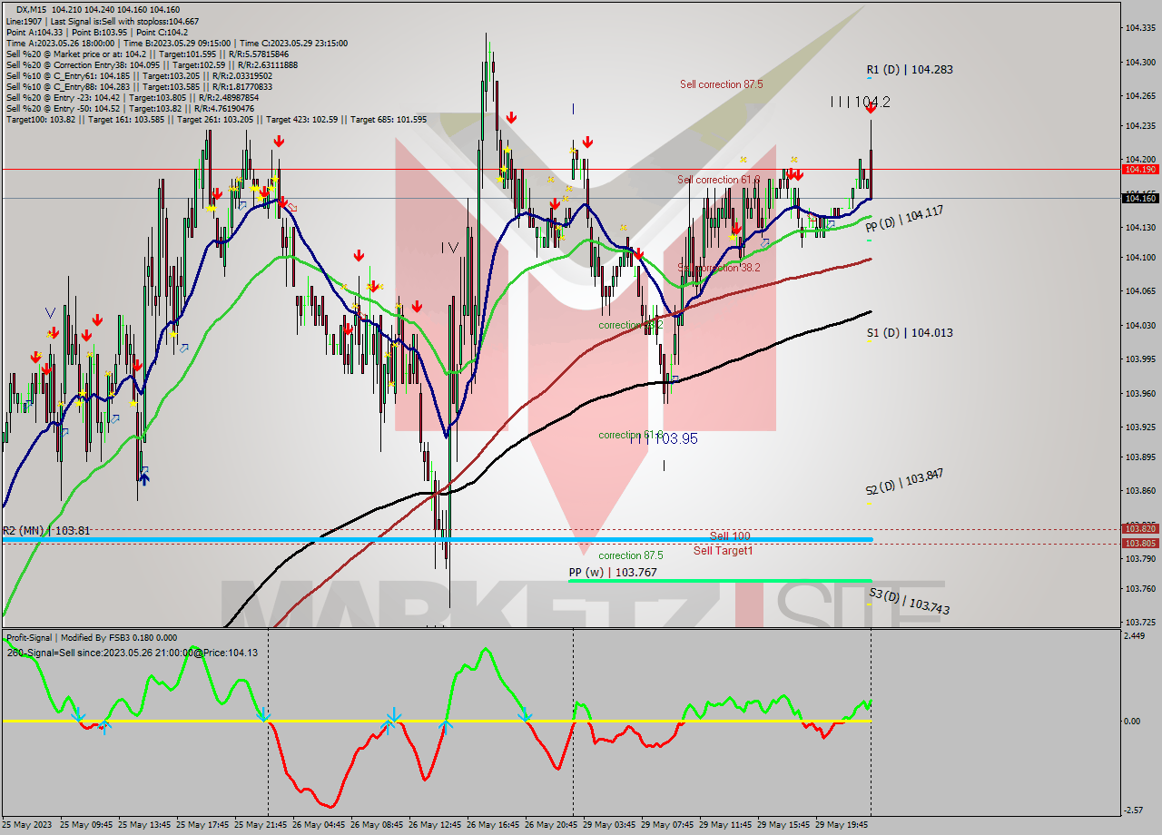Click the 'Profit-Signal | Modified By FSB3' indicator title
Image resolution: width=1162 pixels, height=835 pixels.
point(91,638)
